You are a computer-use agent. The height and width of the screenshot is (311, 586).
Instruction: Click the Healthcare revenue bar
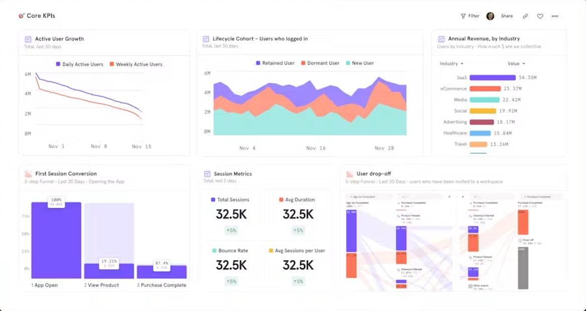click(x=480, y=133)
